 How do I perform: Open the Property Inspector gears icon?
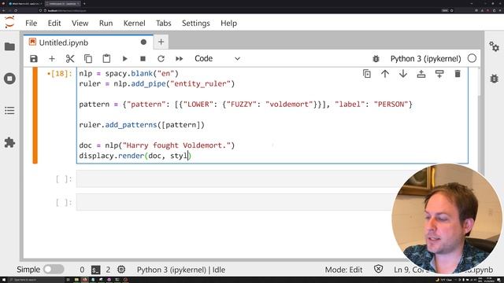pos(494,47)
